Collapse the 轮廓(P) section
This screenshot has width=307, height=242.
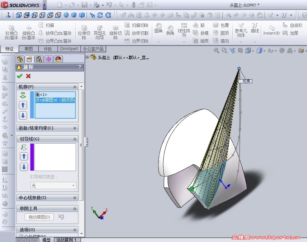[75, 87]
